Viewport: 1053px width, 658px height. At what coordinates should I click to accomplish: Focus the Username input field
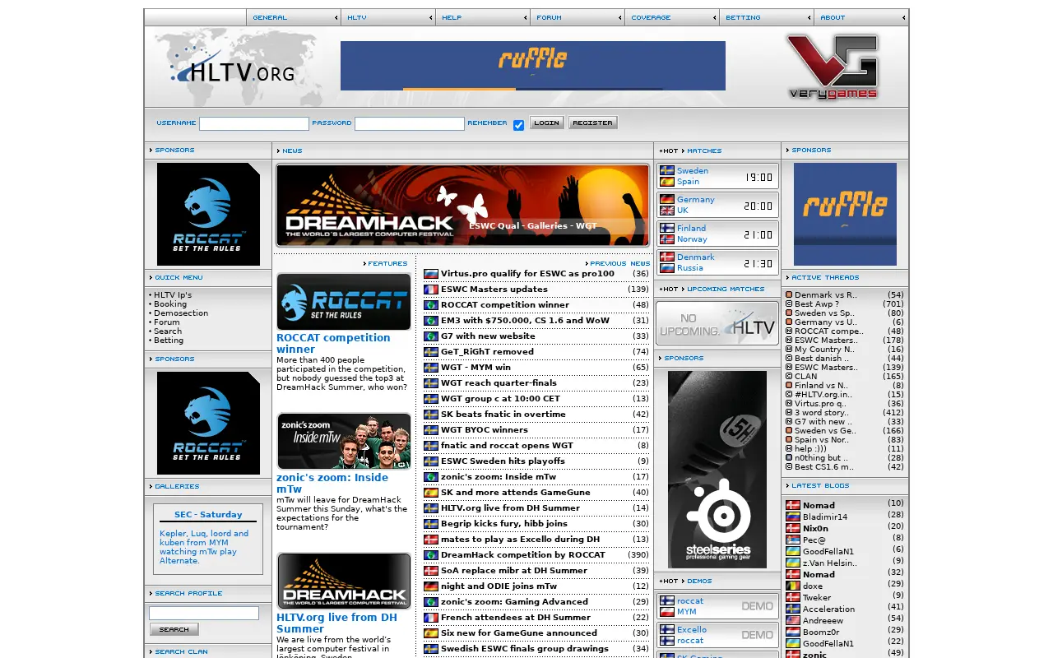coord(254,123)
